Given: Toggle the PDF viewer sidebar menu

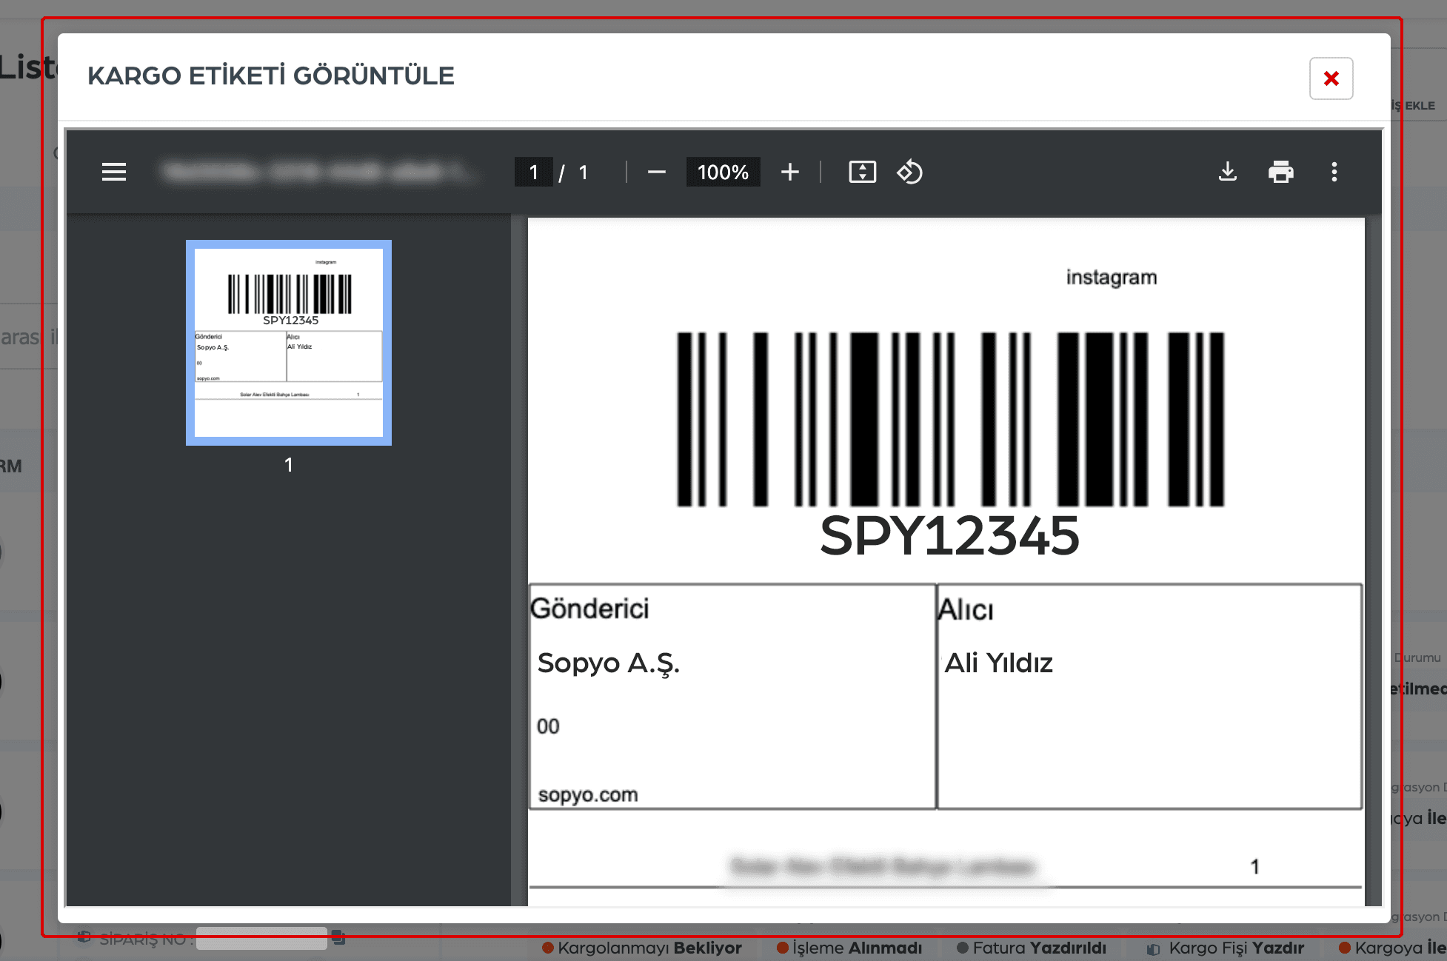Looking at the screenshot, I should point(114,173).
